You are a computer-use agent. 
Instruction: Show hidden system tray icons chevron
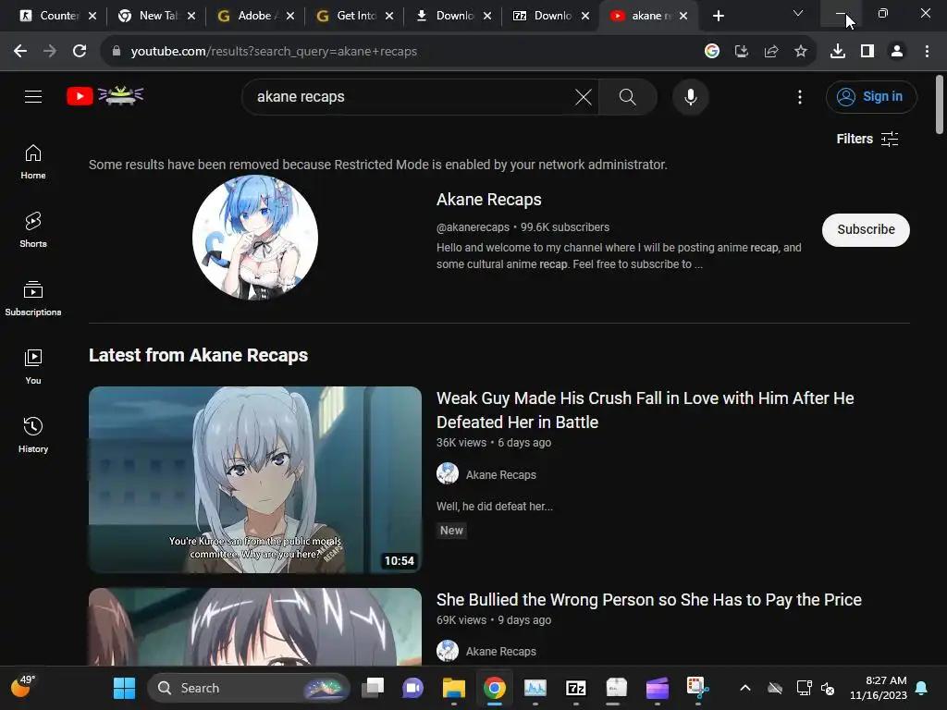[x=745, y=688]
